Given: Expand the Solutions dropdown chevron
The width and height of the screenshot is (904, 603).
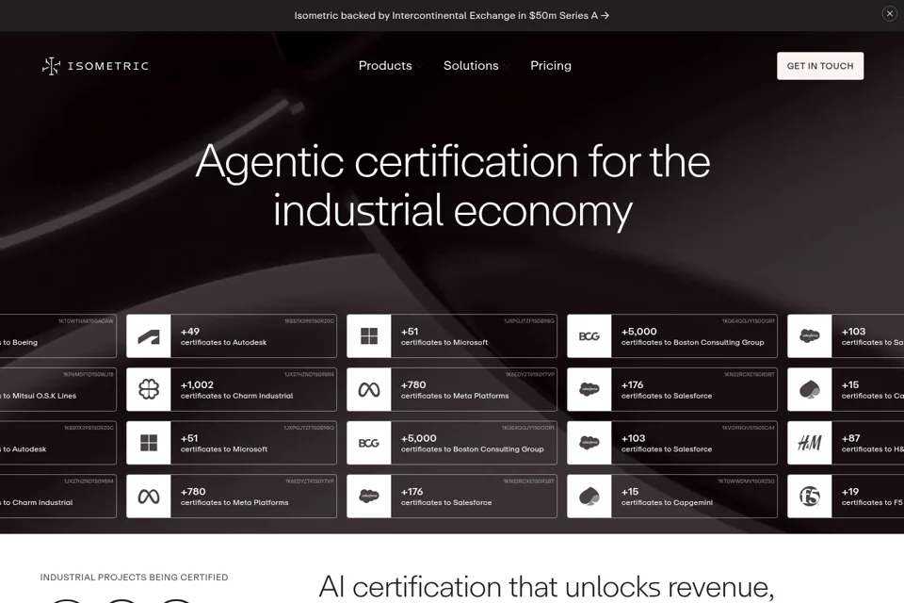Looking at the screenshot, I should (507, 67).
